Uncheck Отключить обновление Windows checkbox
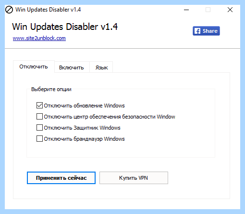245x214 pixels. tap(39, 106)
